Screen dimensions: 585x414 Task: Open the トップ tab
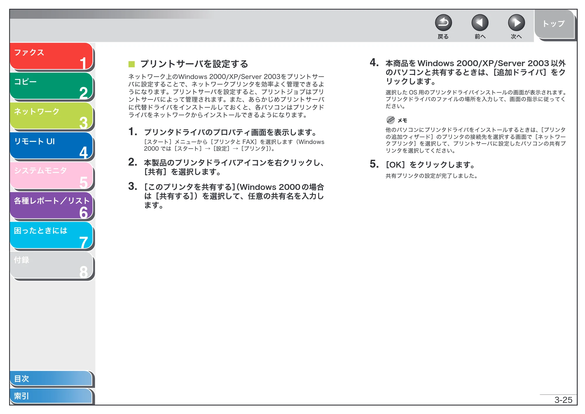pos(554,24)
